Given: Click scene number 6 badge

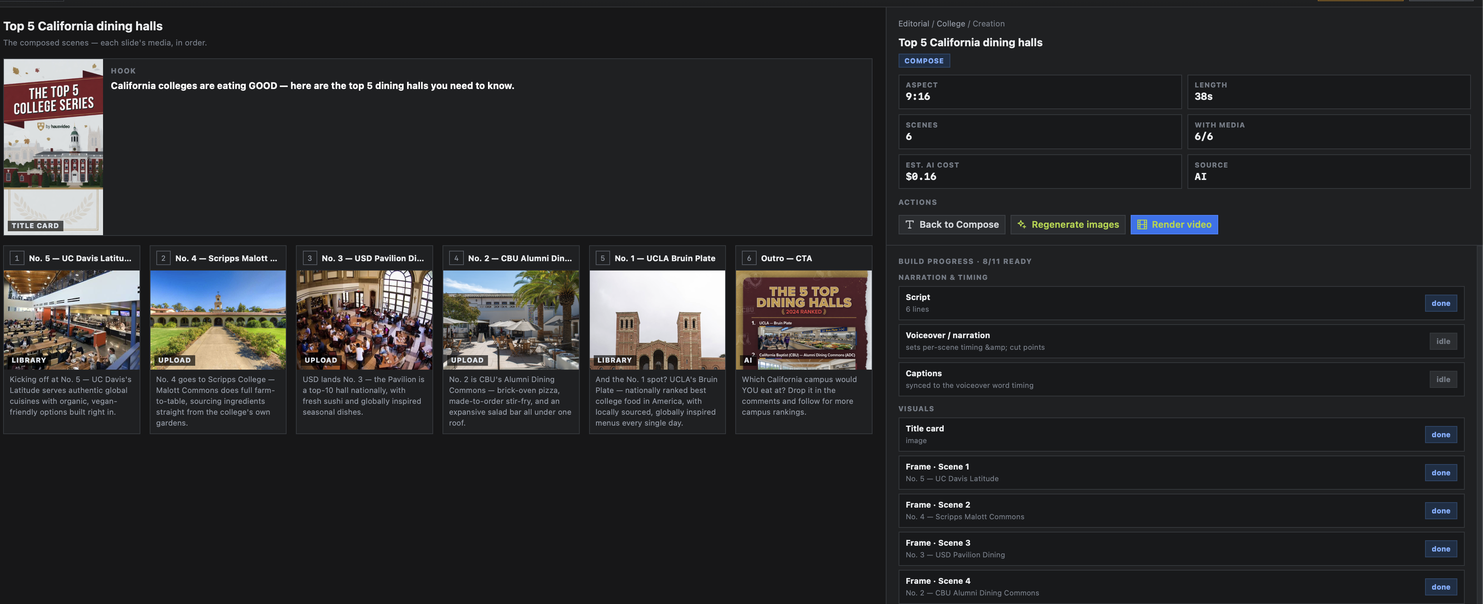Looking at the screenshot, I should coord(748,258).
